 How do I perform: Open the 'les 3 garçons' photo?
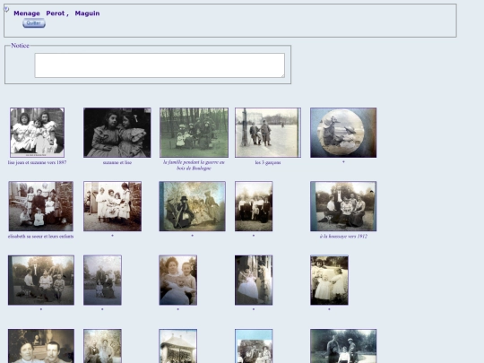click(x=268, y=133)
